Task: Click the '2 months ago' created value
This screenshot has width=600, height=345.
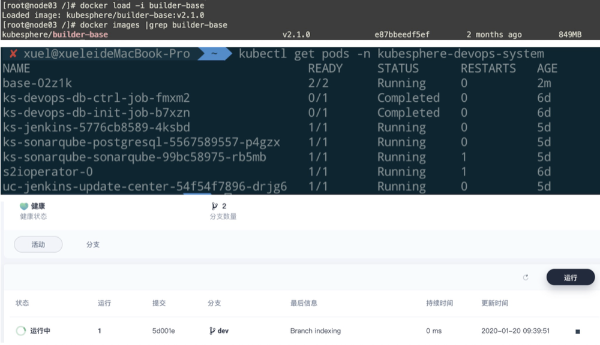Action: (494, 35)
